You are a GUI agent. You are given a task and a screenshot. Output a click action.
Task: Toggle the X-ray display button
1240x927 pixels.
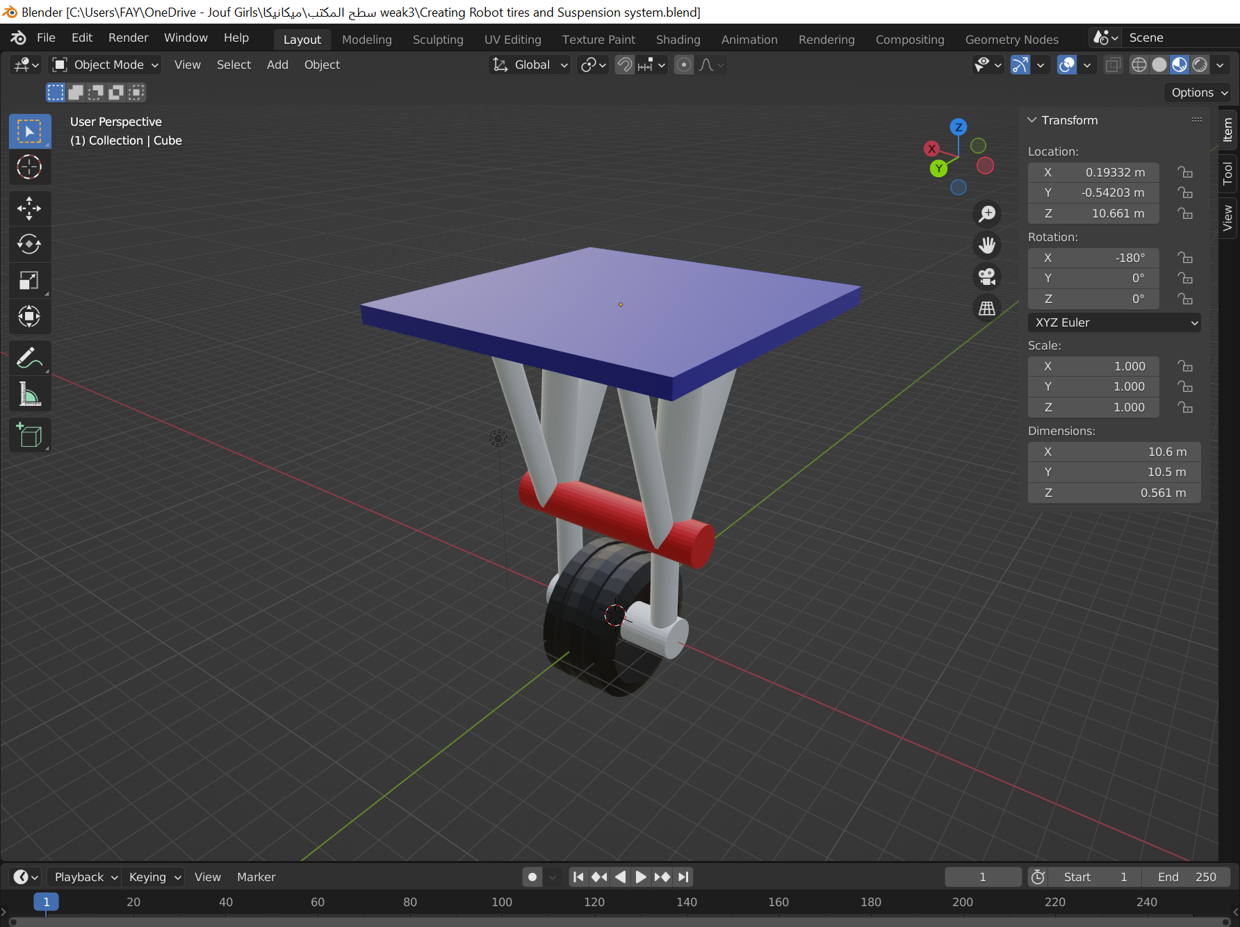tap(1113, 65)
